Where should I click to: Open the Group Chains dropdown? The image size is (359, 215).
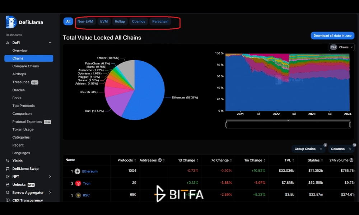pyautogui.click(x=308, y=149)
